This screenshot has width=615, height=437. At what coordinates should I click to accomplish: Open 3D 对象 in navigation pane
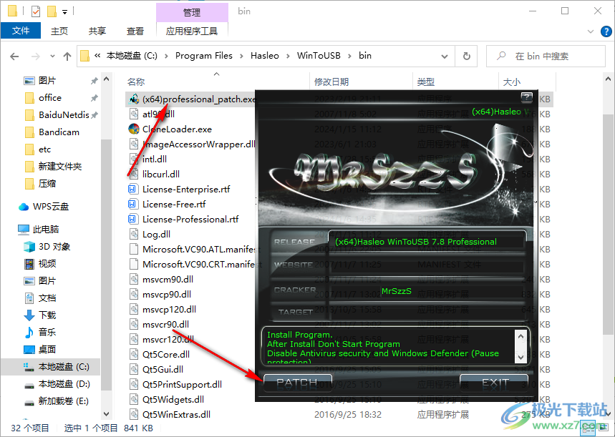coord(54,247)
